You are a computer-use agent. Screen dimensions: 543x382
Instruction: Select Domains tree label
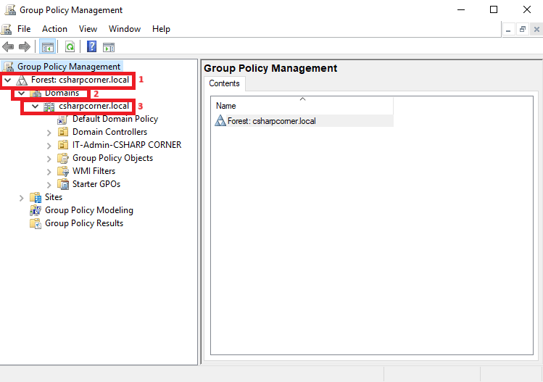coord(62,94)
